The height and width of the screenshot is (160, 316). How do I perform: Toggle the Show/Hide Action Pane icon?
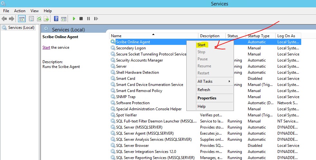coord(64,19)
